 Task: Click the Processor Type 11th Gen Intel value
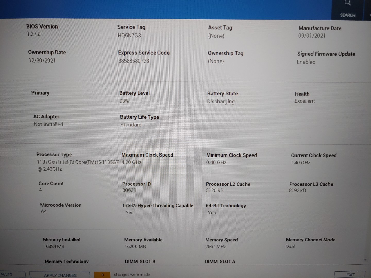coord(78,166)
